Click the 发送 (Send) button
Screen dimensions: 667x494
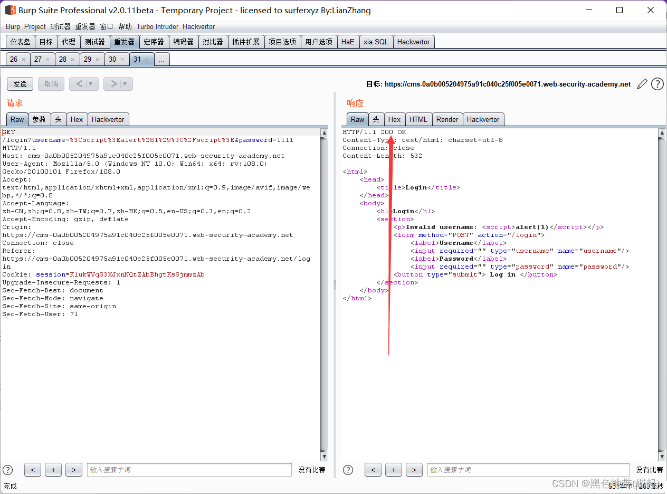point(20,84)
